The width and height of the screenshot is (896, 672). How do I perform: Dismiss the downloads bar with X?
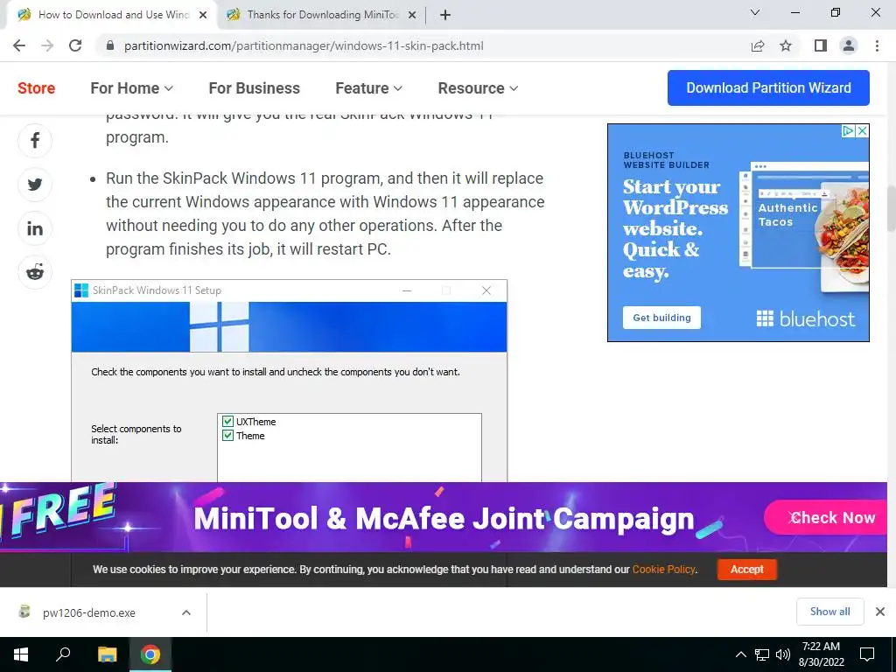[x=880, y=612]
